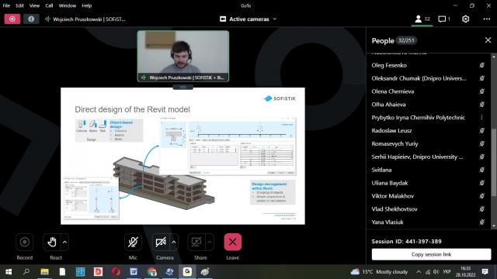Open the Call menu
This screenshot has height=279, width=497.
click(49, 5)
